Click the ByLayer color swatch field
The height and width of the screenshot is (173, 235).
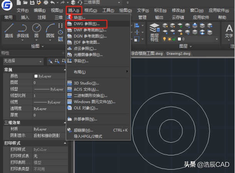point(49,76)
